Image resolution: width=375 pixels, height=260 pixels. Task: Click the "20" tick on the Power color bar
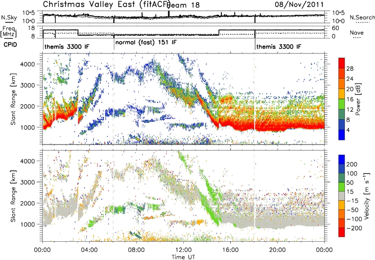click(350, 89)
